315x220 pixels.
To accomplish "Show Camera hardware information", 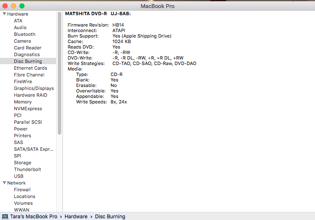I will (22, 41).
